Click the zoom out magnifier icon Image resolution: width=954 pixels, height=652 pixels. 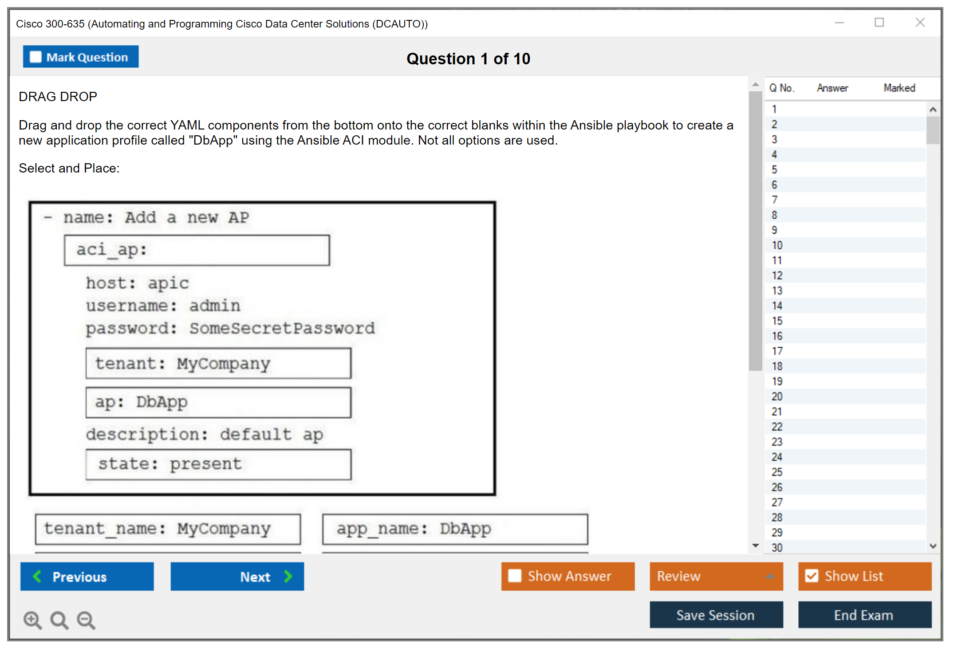[x=86, y=620]
